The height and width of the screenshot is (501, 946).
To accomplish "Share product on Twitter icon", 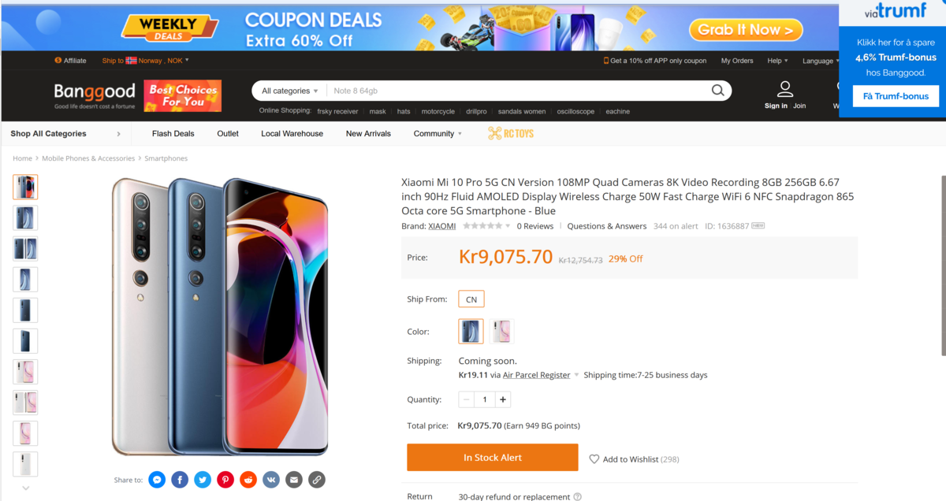I will [x=203, y=479].
